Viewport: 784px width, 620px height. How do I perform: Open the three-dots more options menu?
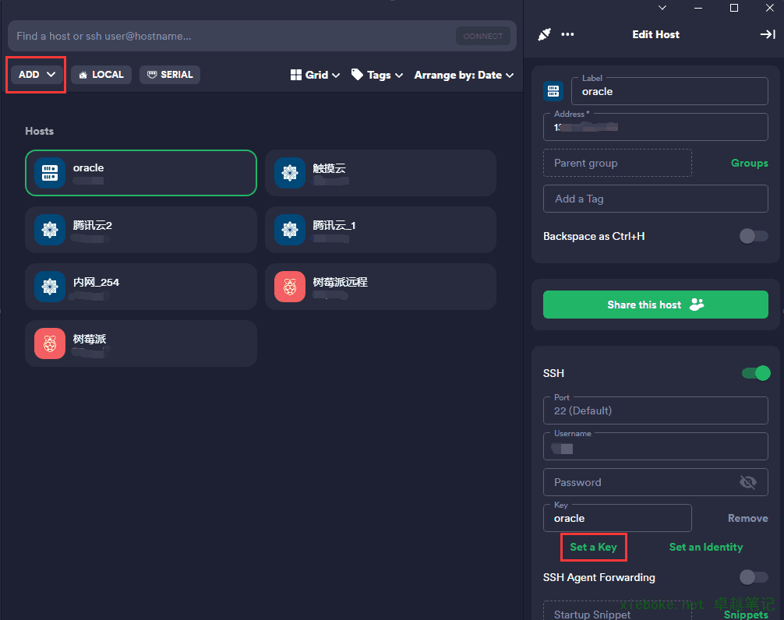567,34
